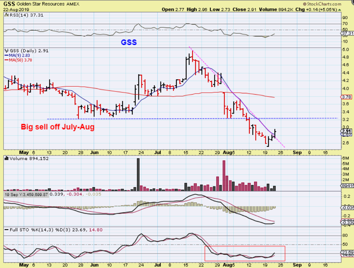Click the -0.304 MACD signal value
Screen dimensions: 354x268
(74, 194)
